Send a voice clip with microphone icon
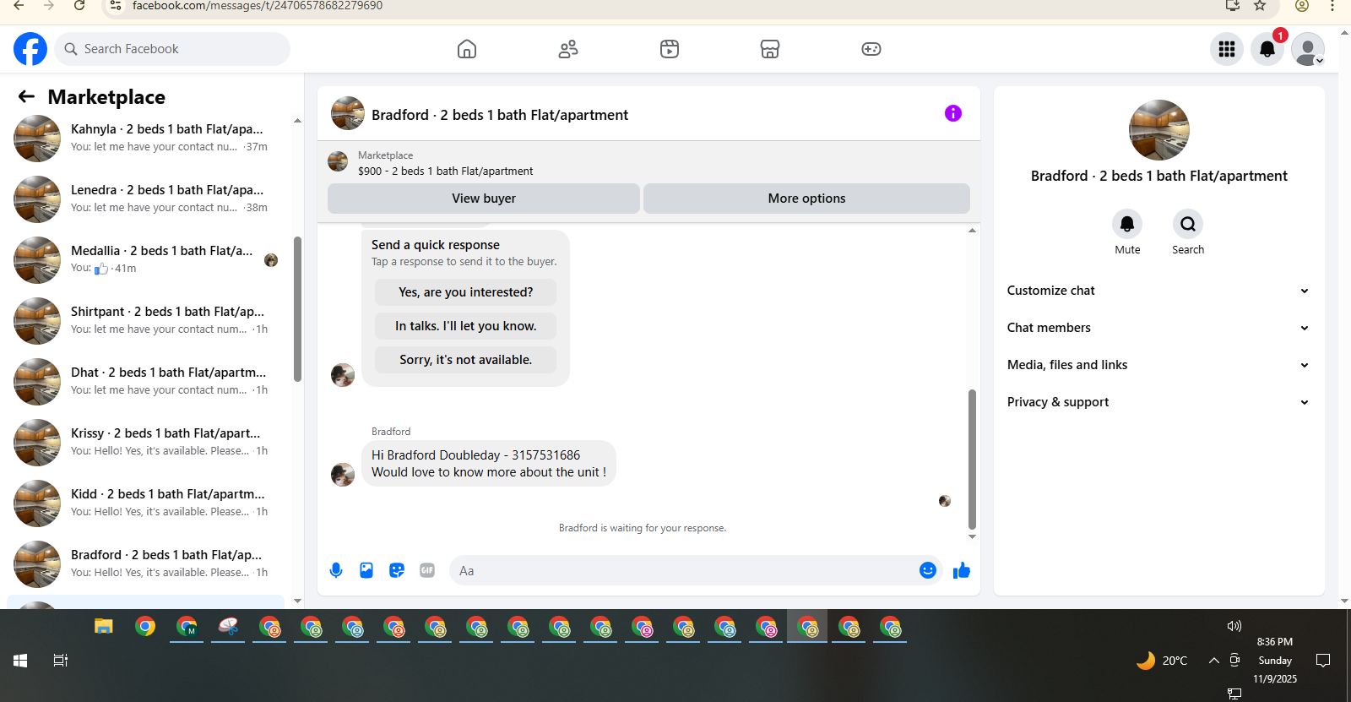The image size is (1351, 702). 336,570
